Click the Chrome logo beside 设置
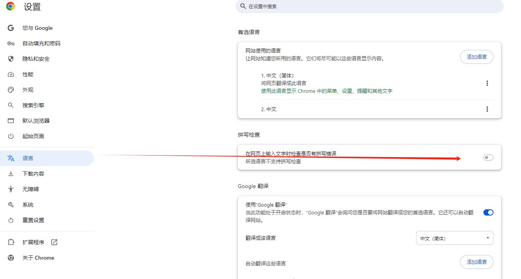The height and width of the screenshot is (279, 521). (10, 6)
